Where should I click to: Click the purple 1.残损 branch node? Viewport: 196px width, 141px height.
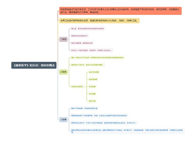click(64, 39)
